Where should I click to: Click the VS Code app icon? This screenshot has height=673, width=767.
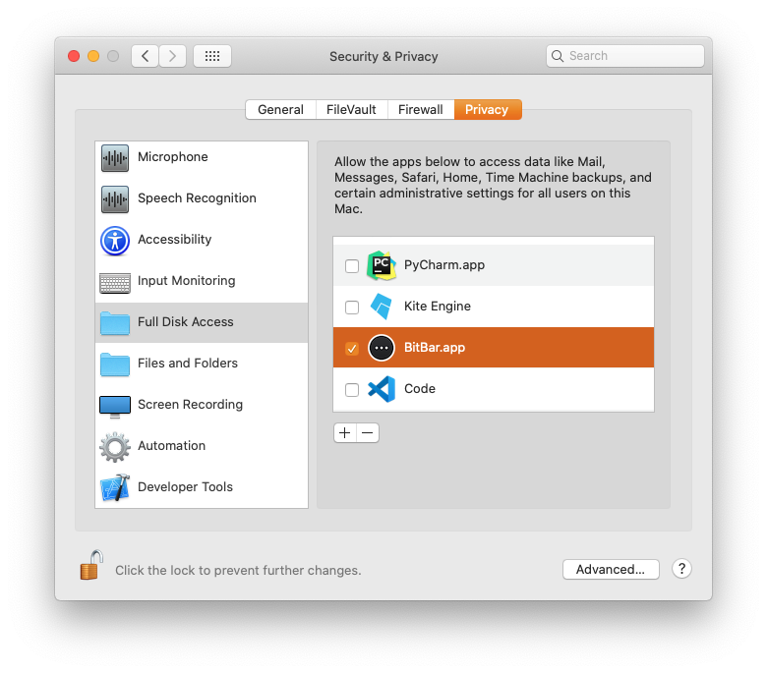tap(382, 389)
